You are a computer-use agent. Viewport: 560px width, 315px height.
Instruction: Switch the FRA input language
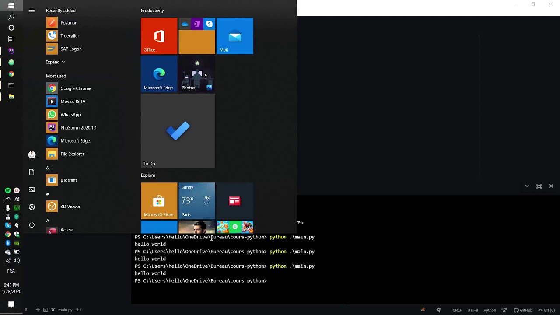click(11, 271)
